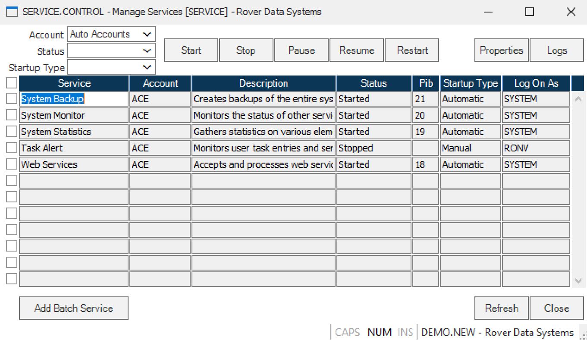This screenshot has height=340, width=587.
Task: Add a new batch service
Action: [73, 308]
